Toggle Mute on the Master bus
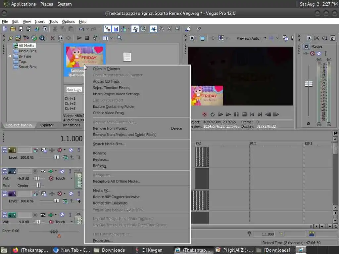This screenshot has height=254, width=339. point(319,53)
